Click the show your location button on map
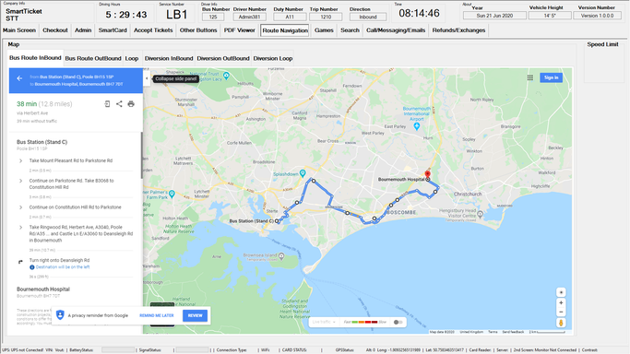 point(561,292)
